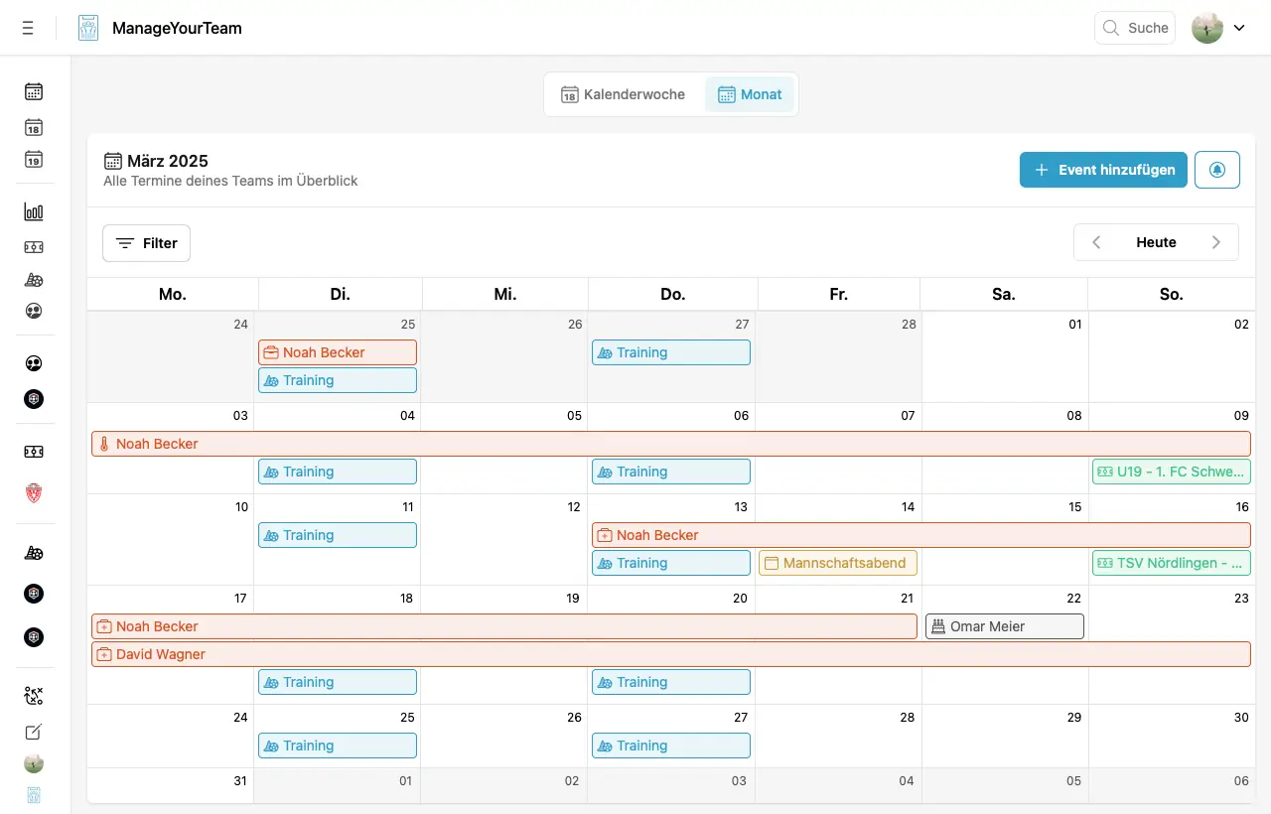Switch to the Kalenderwoche view
Screen dimensions: 1271x814
click(623, 94)
